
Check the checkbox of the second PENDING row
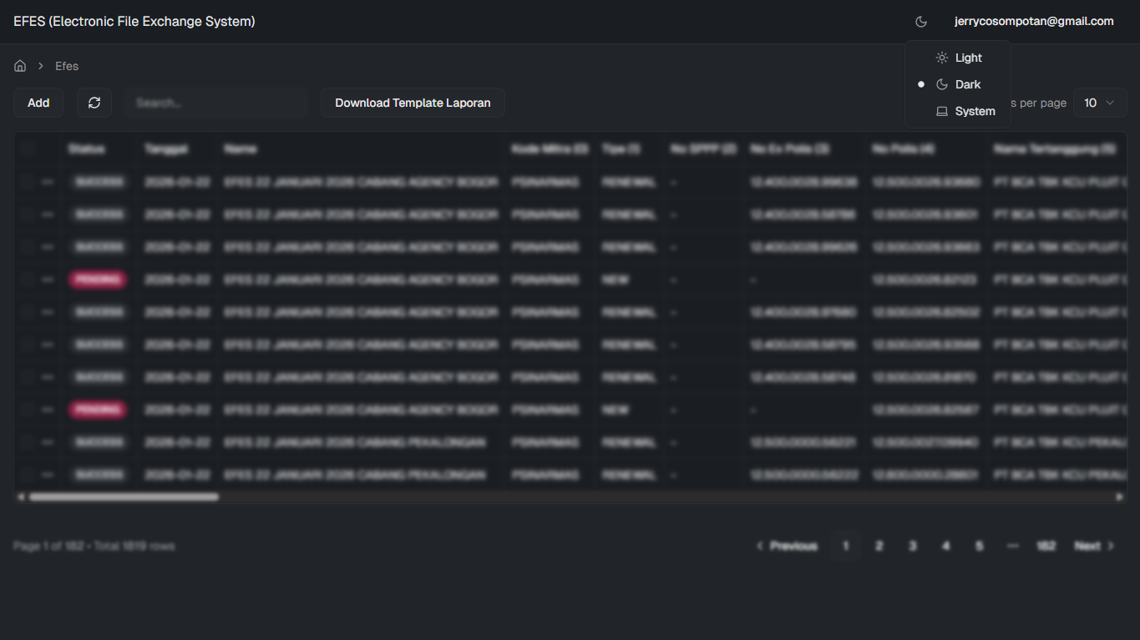tap(28, 410)
